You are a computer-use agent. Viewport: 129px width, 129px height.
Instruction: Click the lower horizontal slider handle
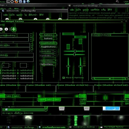(74, 55)
